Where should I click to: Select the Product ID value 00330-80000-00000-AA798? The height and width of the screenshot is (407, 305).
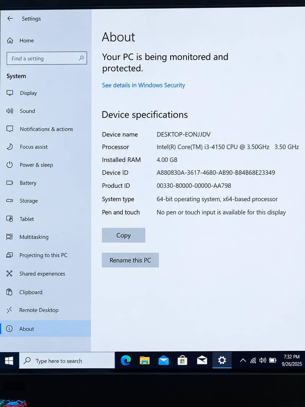[194, 186]
